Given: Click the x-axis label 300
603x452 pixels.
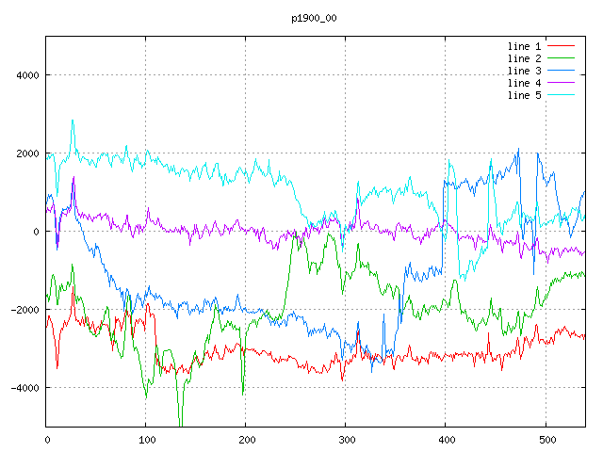Looking at the screenshot, I should [x=347, y=440].
